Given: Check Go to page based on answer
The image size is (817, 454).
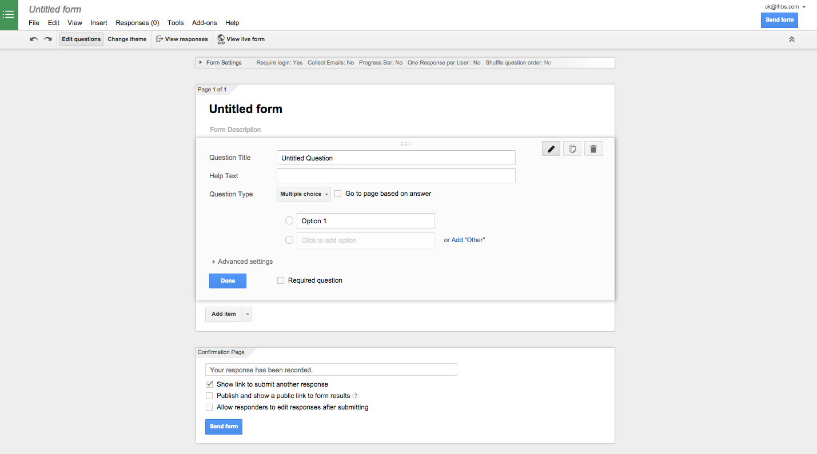Looking at the screenshot, I should click(338, 194).
